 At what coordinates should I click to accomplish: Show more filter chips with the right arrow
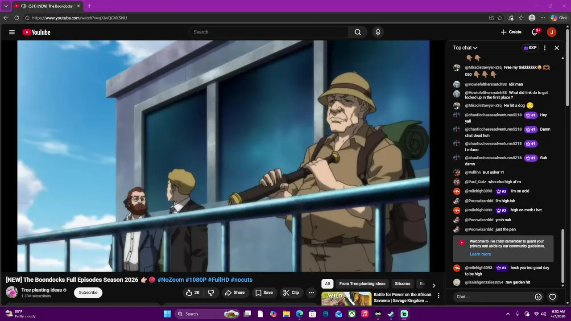coord(434,285)
